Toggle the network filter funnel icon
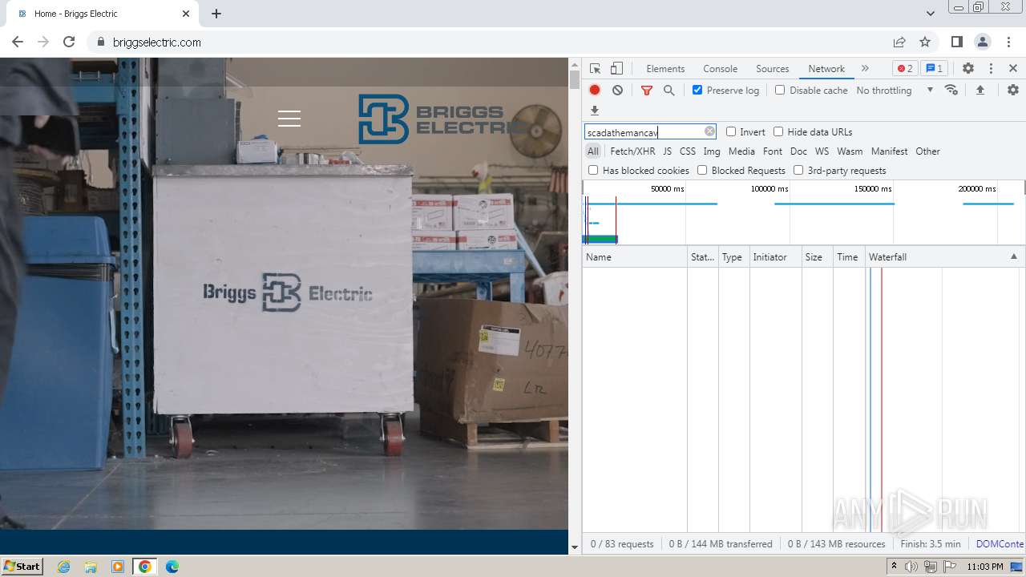The width and height of the screenshot is (1026, 577). [647, 91]
